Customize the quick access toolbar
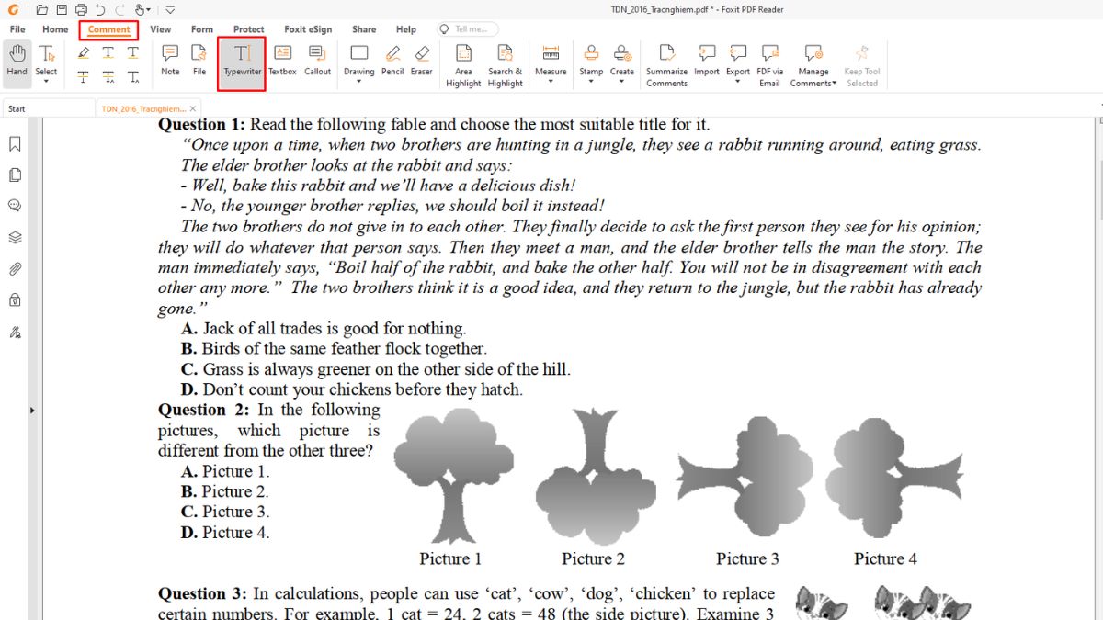This screenshot has width=1103, height=620. pyautogui.click(x=171, y=10)
